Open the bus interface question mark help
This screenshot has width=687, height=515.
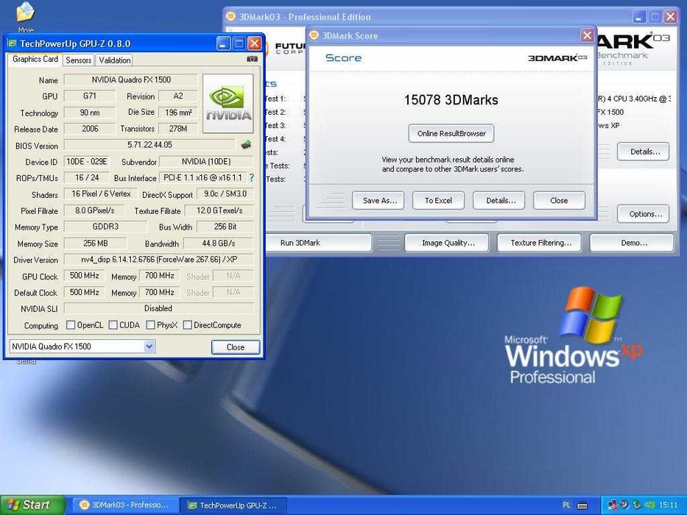(x=252, y=177)
